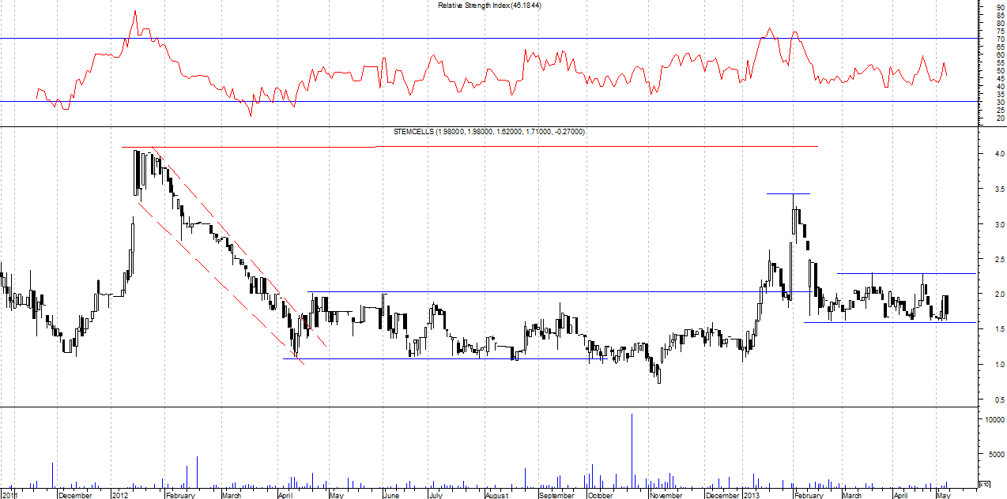Screen dimensions: 1007x499
Task: Click the 10000 volume axis label
Action: tap(991, 420)
